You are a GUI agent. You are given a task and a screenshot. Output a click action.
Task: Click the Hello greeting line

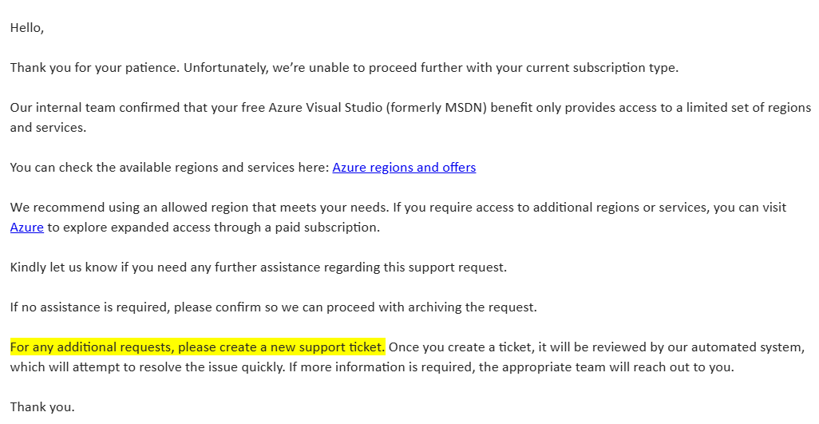click(x=26, y=28)
